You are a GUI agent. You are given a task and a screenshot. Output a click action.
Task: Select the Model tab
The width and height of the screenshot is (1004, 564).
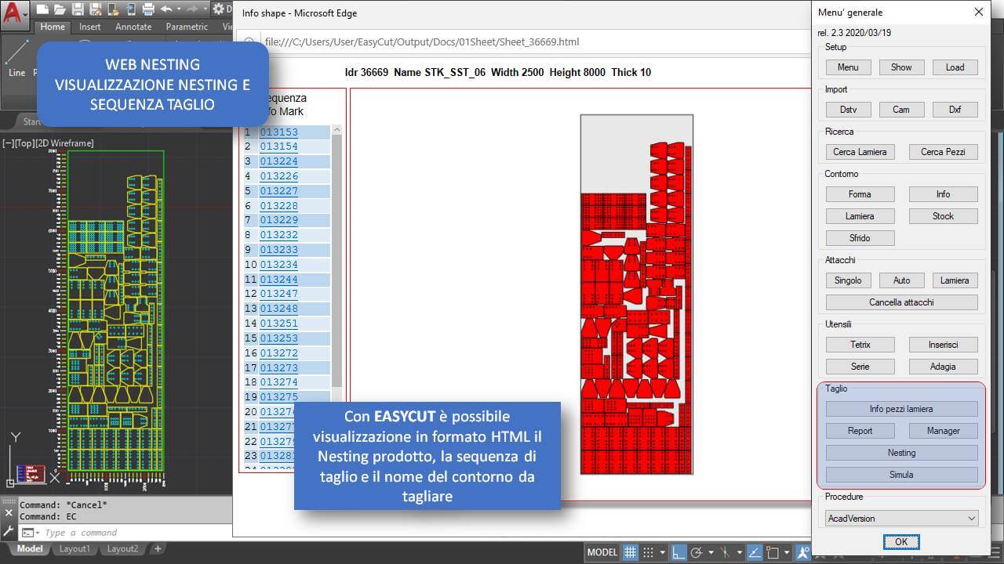(30, 549)
